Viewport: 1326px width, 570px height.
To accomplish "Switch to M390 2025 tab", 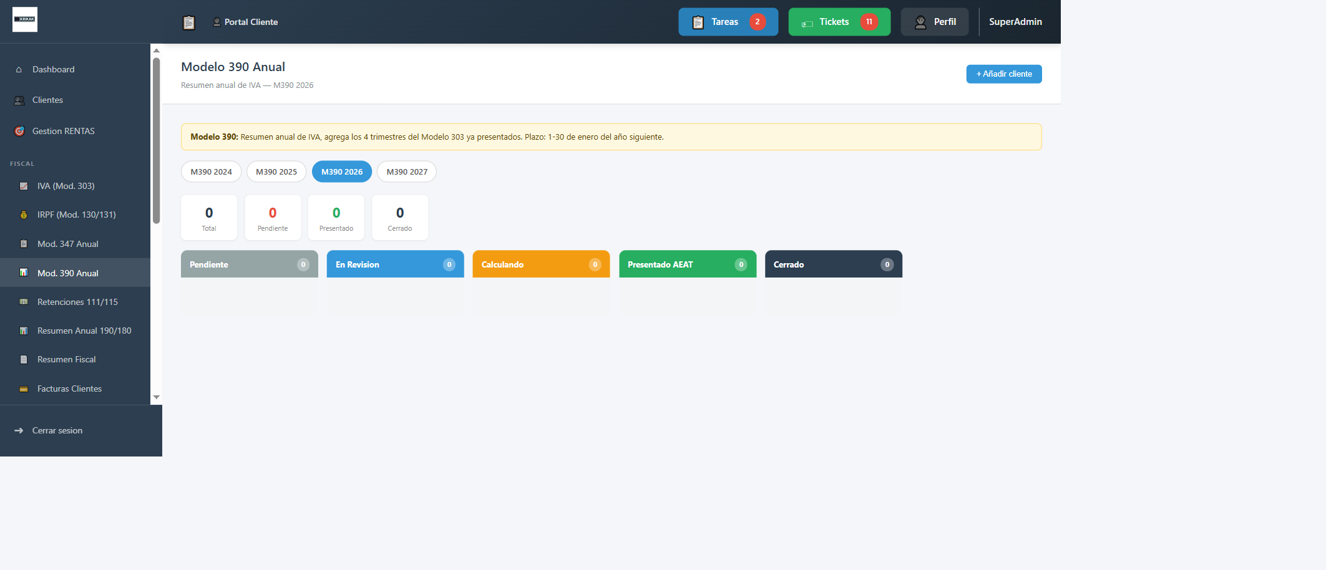I will coord(276,171).
